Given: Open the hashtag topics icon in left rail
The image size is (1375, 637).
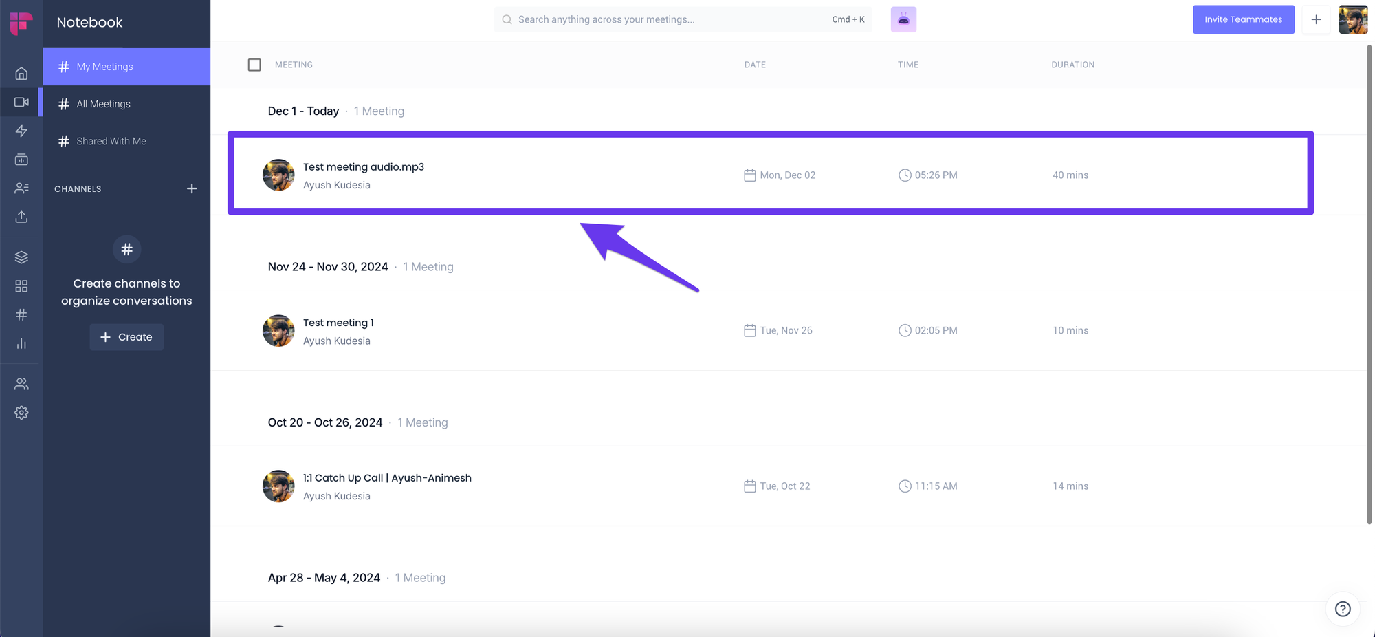Looking at the screenshot, I should point(21,314).
